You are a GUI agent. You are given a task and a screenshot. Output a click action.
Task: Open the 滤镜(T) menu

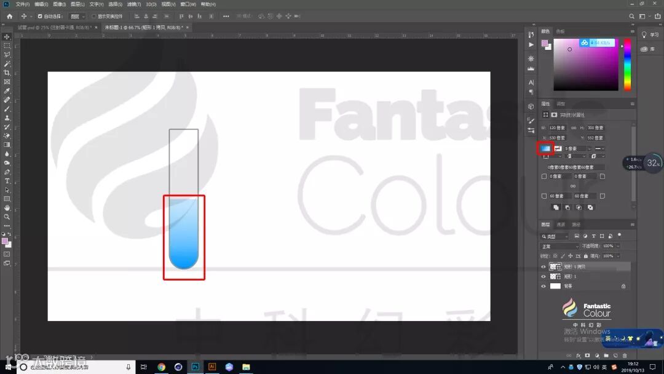(x=134, y=4)
